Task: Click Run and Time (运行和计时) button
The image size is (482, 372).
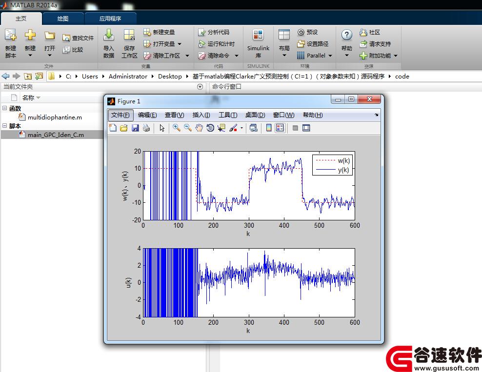Action: (x=217, y=43)
